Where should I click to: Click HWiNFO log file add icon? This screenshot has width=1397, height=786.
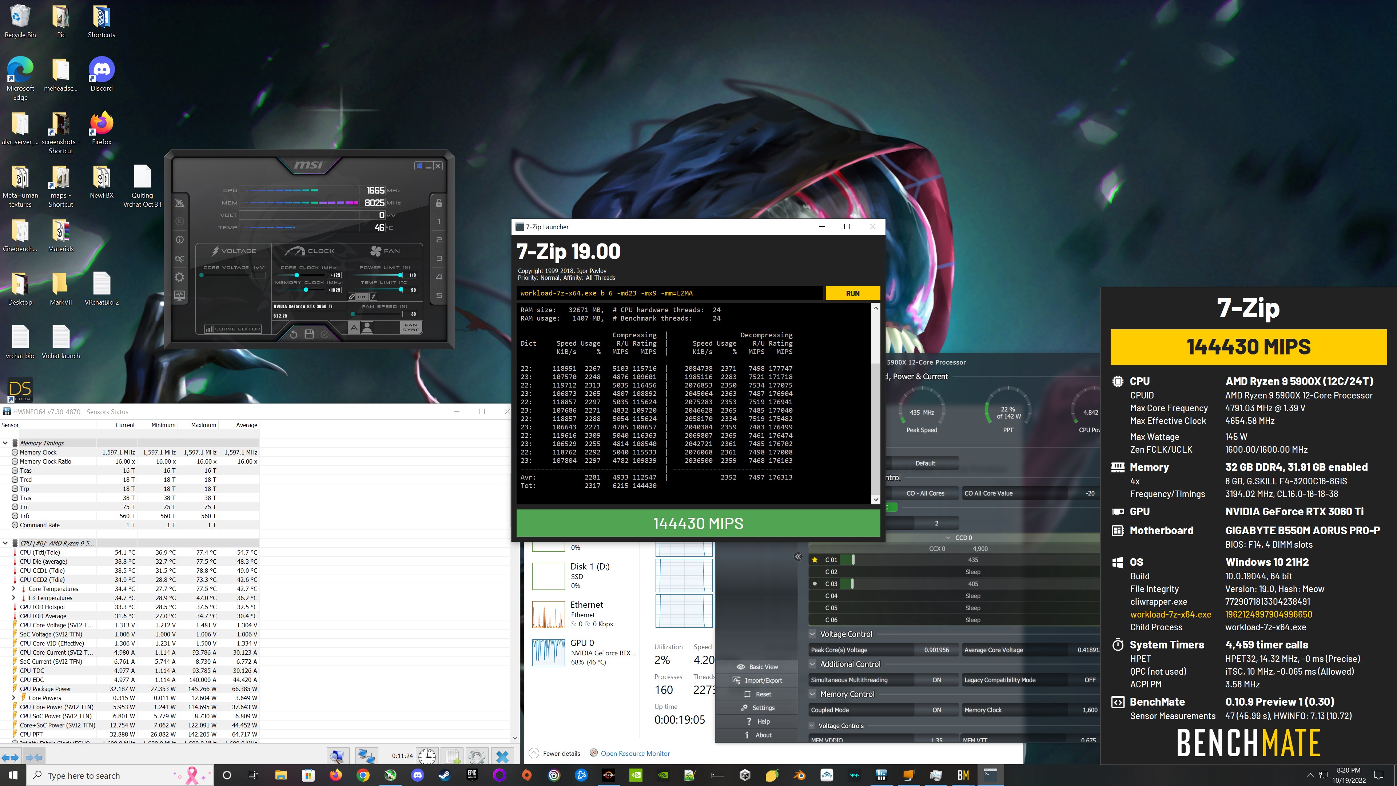(452, 756)
